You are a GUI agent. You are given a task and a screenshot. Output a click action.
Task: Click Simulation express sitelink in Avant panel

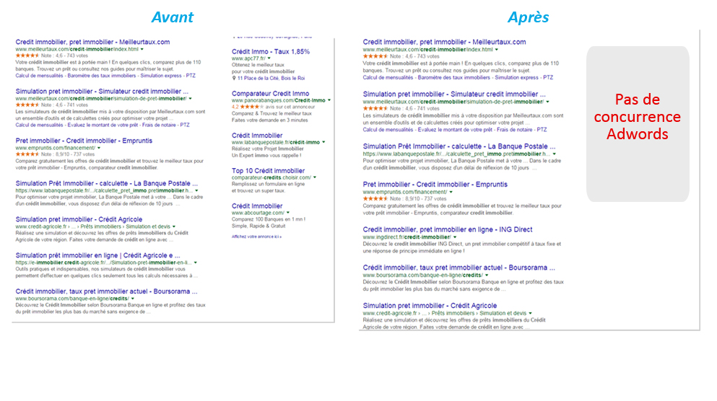coord(160,76)
